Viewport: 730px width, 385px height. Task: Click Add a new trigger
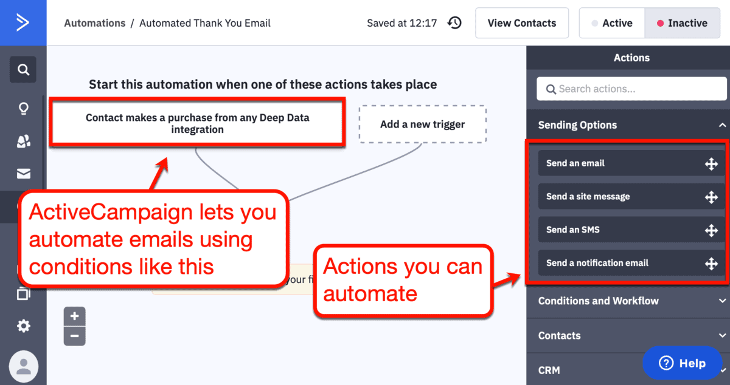tap(422, 124)
